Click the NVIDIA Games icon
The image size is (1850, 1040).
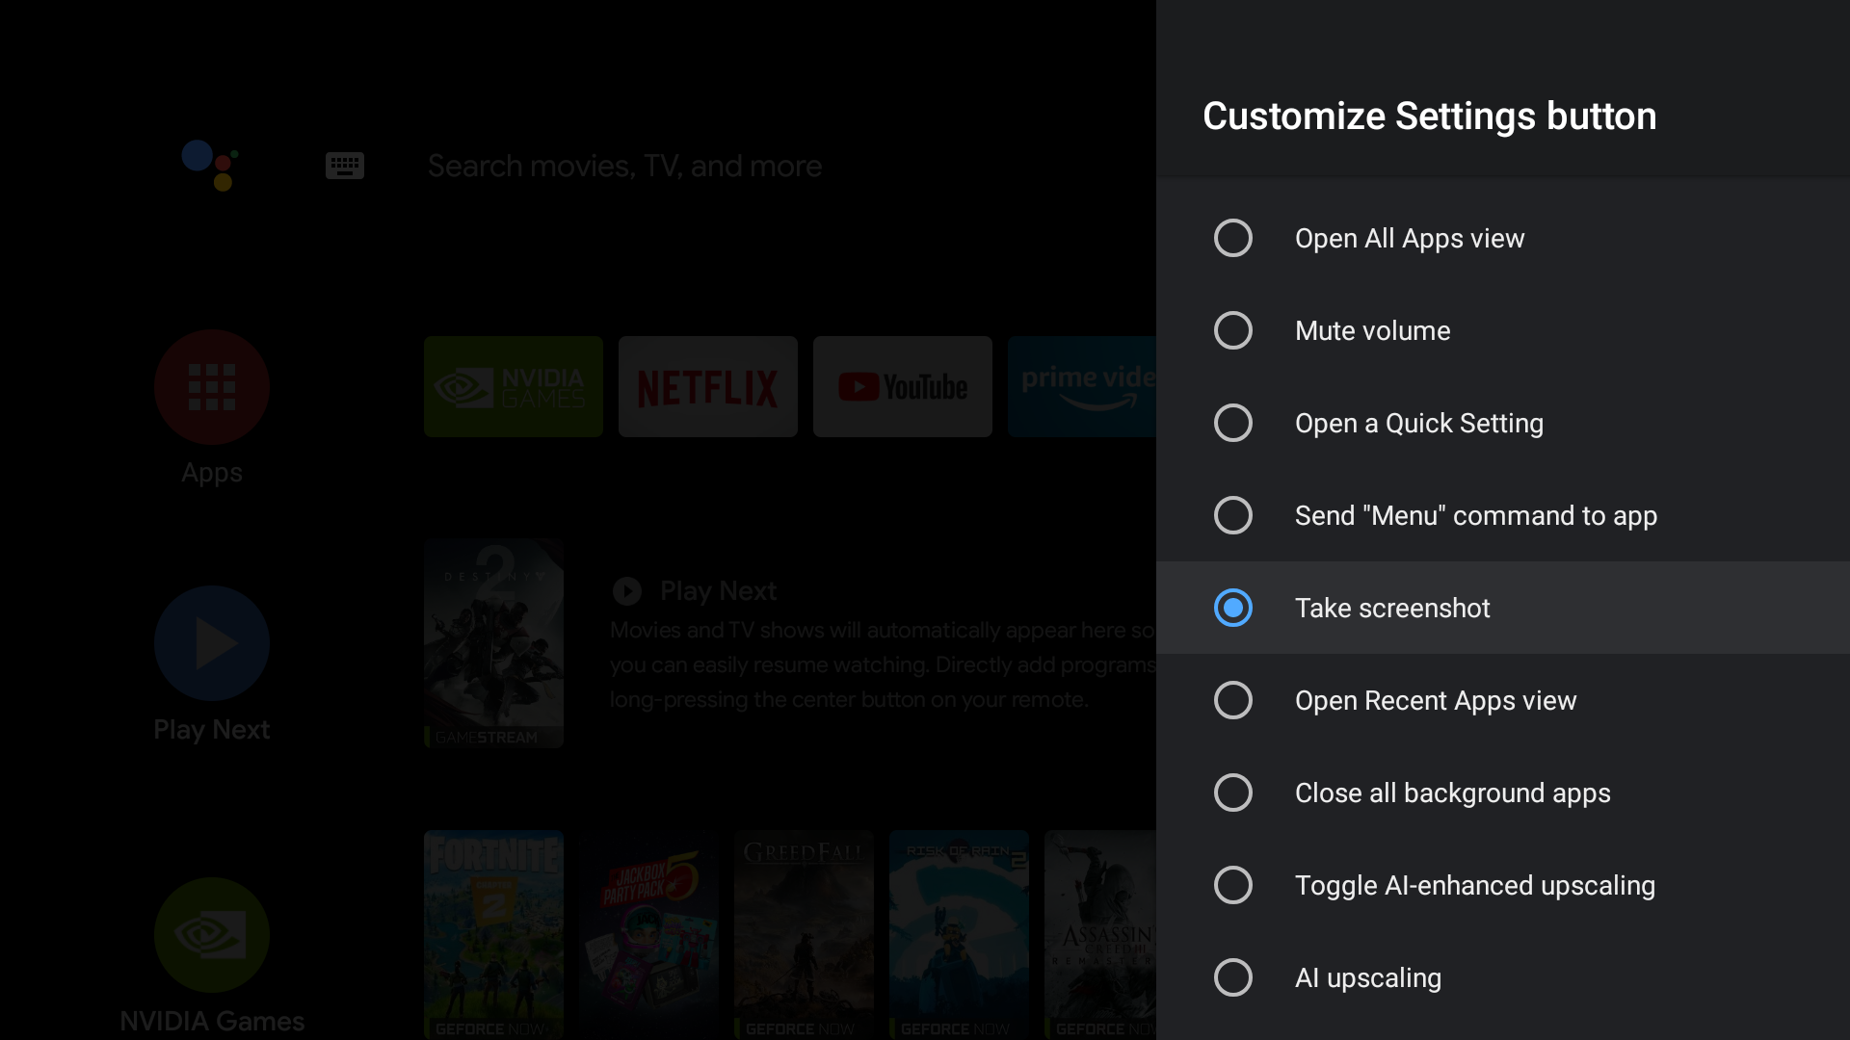pos(212,937)
